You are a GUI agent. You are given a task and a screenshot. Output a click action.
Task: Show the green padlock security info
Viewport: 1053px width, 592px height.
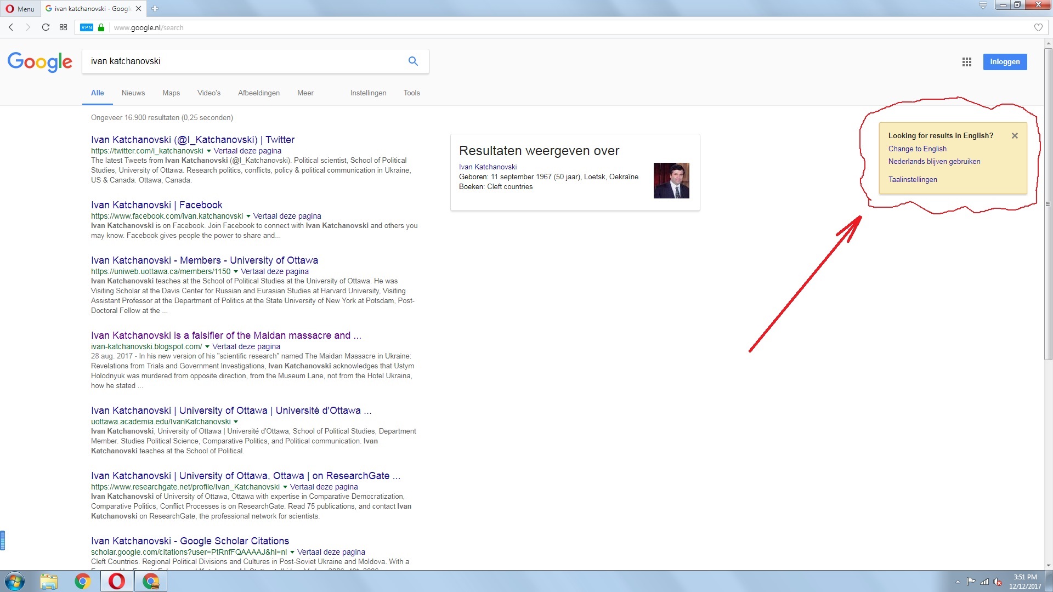[101, 27]
